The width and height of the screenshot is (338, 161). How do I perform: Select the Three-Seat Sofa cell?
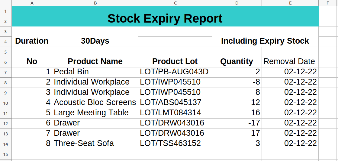(x=95, y=144)
